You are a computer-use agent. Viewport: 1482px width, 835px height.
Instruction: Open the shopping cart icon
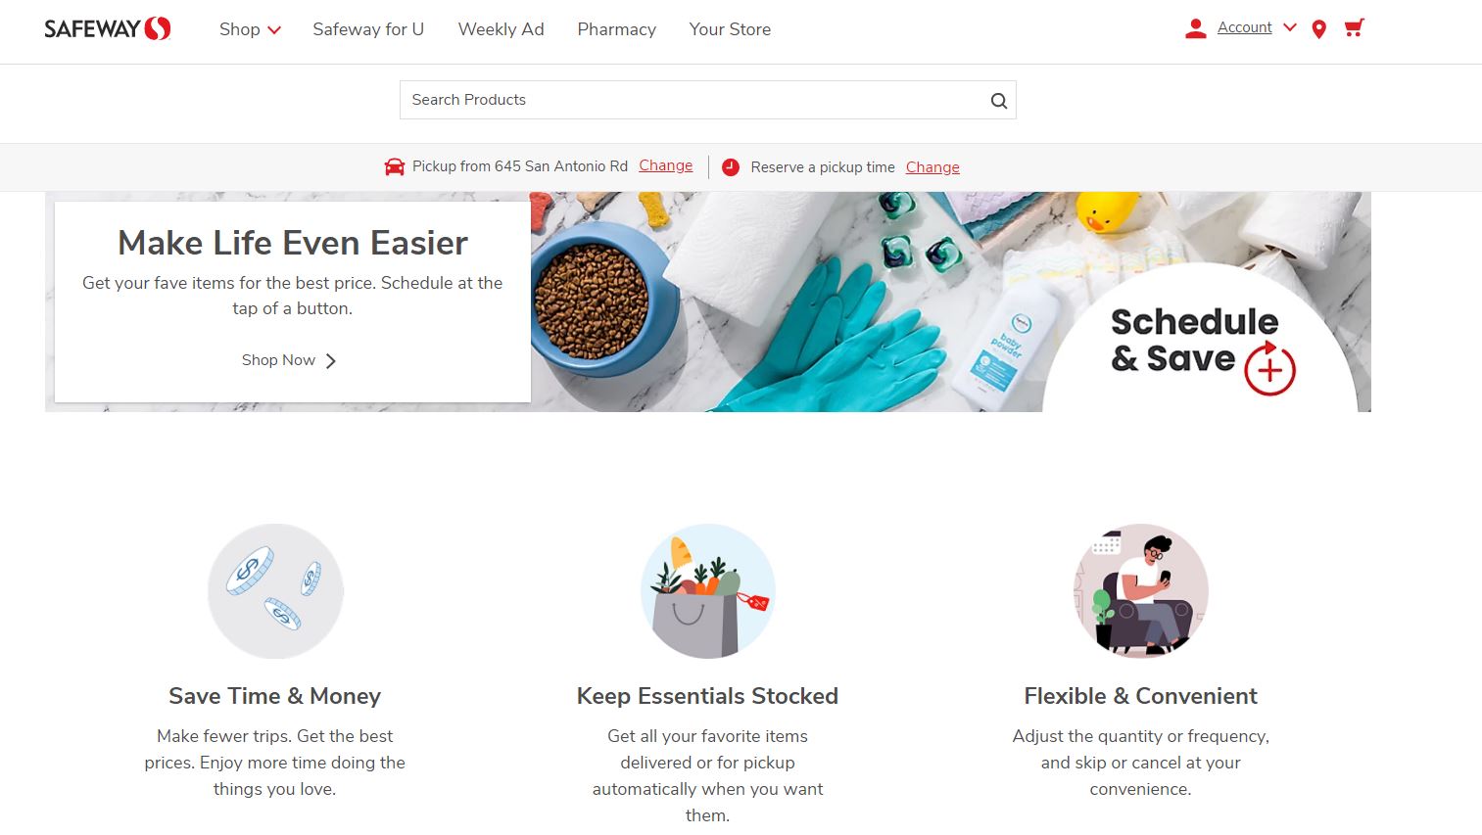click(x=1354, y=28)
